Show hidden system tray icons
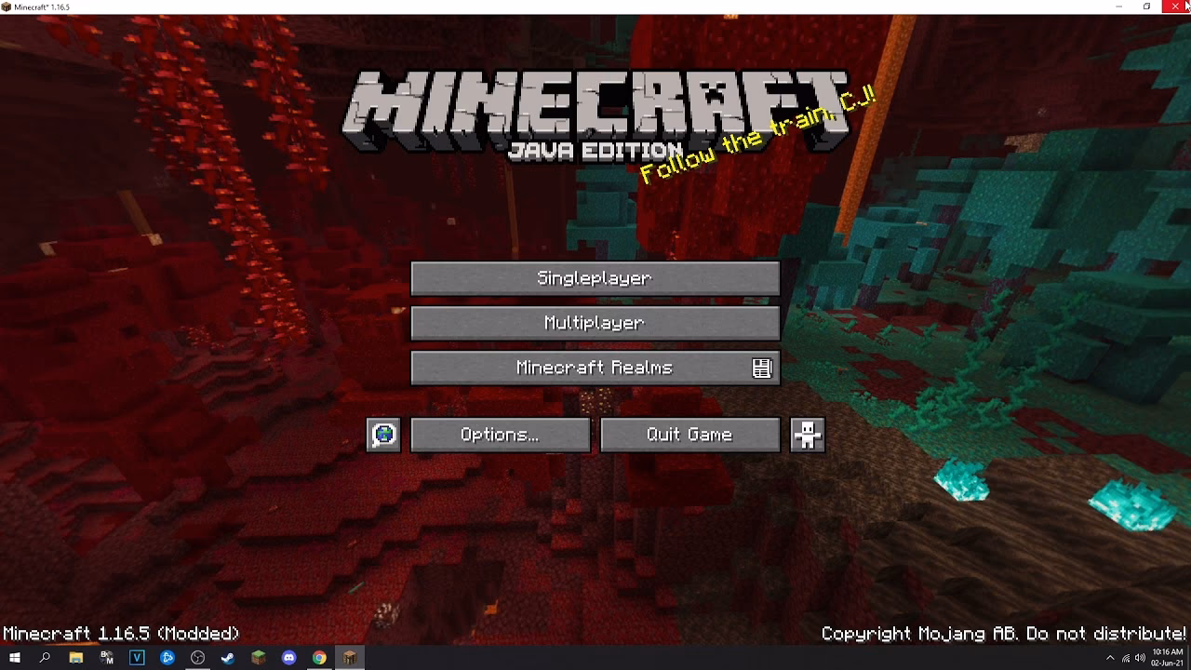This screenshot has height=670, width=1191. tap(1110, 658)
